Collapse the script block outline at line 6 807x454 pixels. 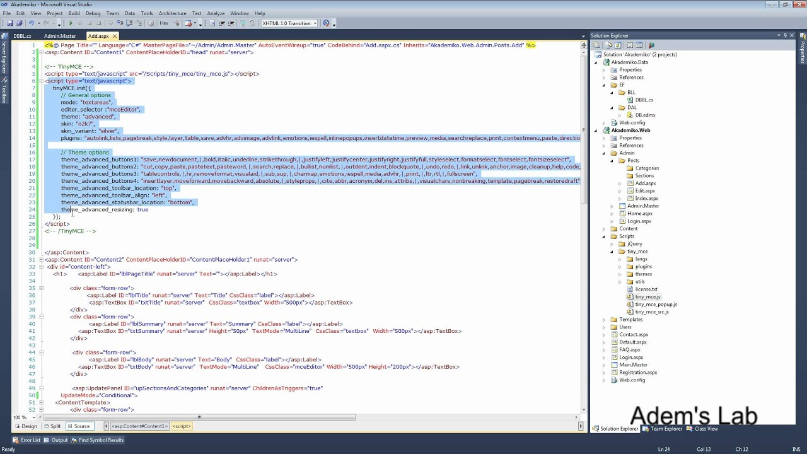(42, 81)
